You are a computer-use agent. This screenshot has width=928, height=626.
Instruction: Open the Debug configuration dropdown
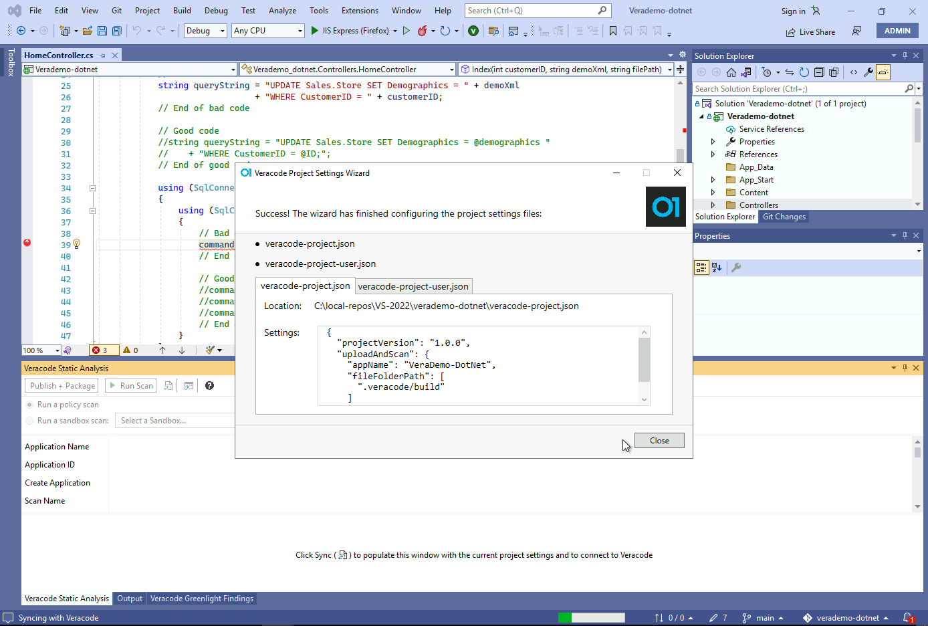click(205, 31)
